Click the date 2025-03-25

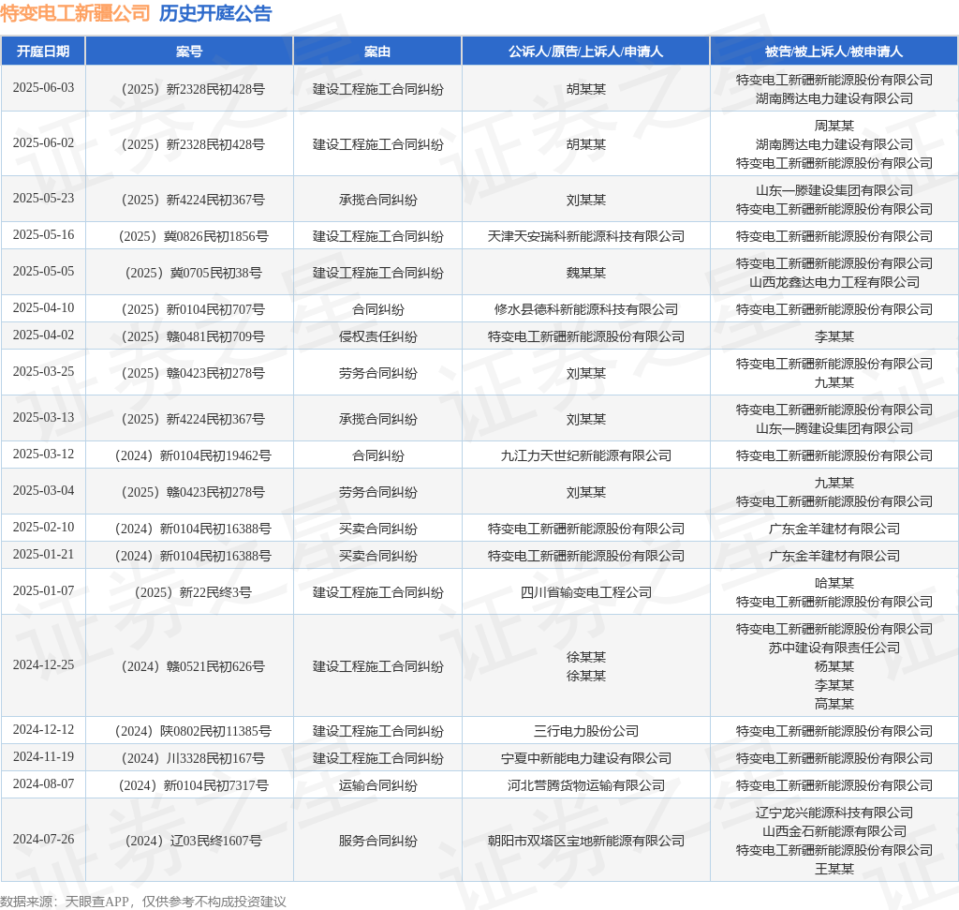click(x=43, y=371)
